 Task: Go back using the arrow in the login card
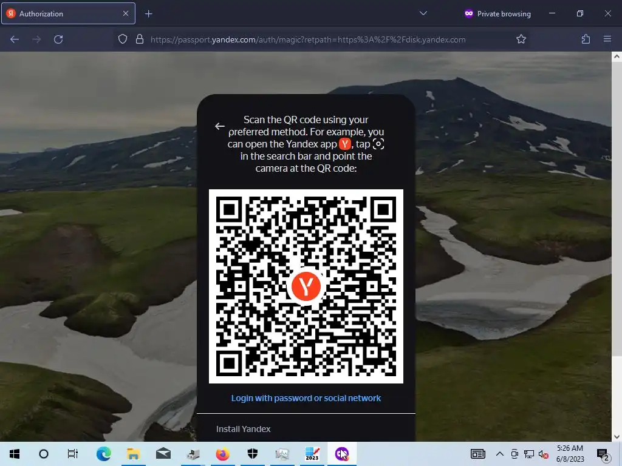click(x=220, y=126)
